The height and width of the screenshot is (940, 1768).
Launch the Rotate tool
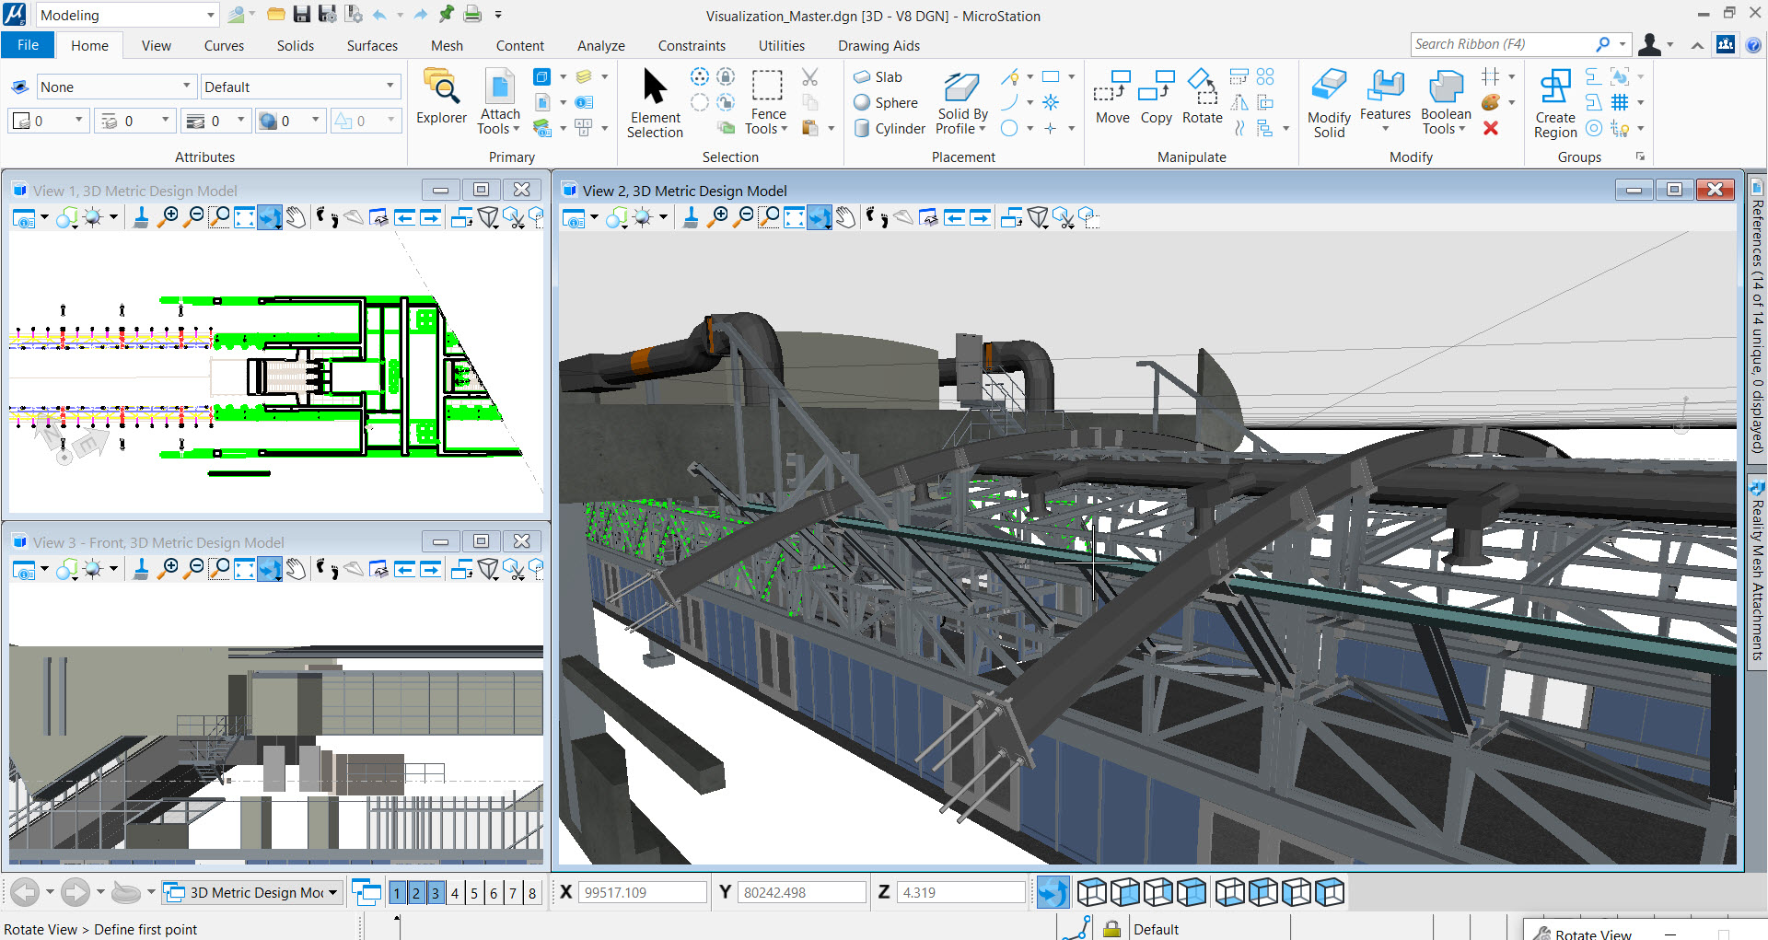1202,95
